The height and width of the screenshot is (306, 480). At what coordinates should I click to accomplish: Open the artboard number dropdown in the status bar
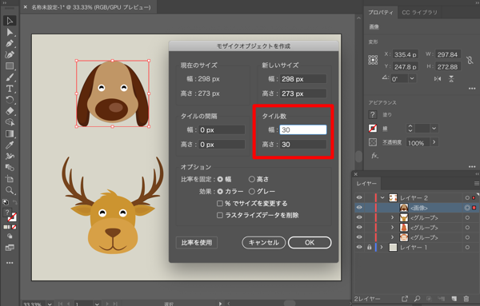tap(97, 304)
